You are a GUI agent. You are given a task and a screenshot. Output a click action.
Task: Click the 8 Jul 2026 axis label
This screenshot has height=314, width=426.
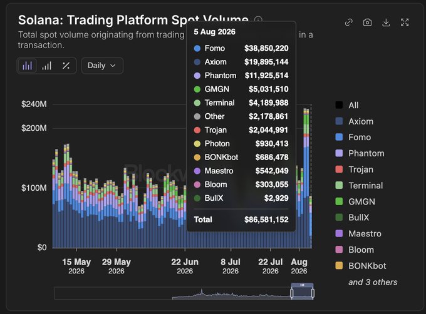(231, 266)
